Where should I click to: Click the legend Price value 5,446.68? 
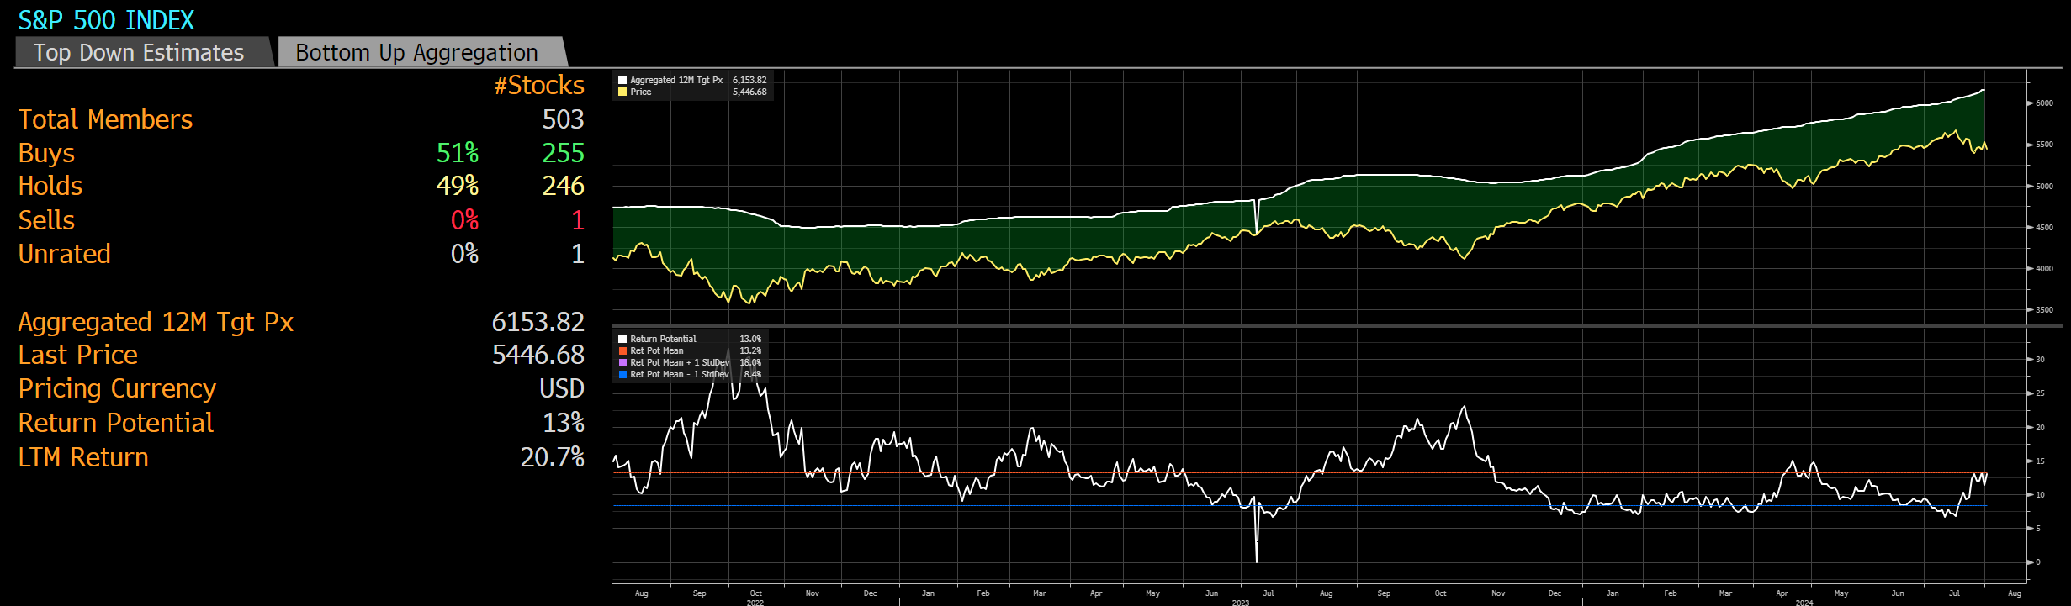(749, 92)
